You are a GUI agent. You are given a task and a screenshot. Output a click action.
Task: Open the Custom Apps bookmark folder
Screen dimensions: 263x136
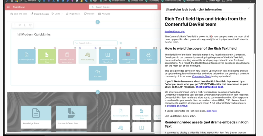pos(213,1)
